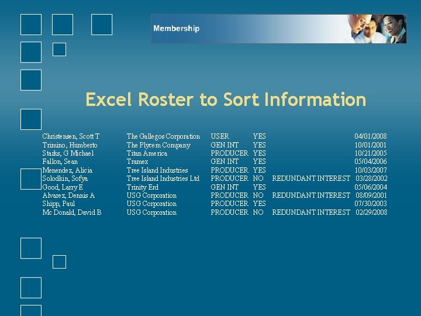The width and height of the screenshot is (421, 316).
Task: Select the name Mc Donald, David B
Action: pyautogui.click(x=72, y=212)
